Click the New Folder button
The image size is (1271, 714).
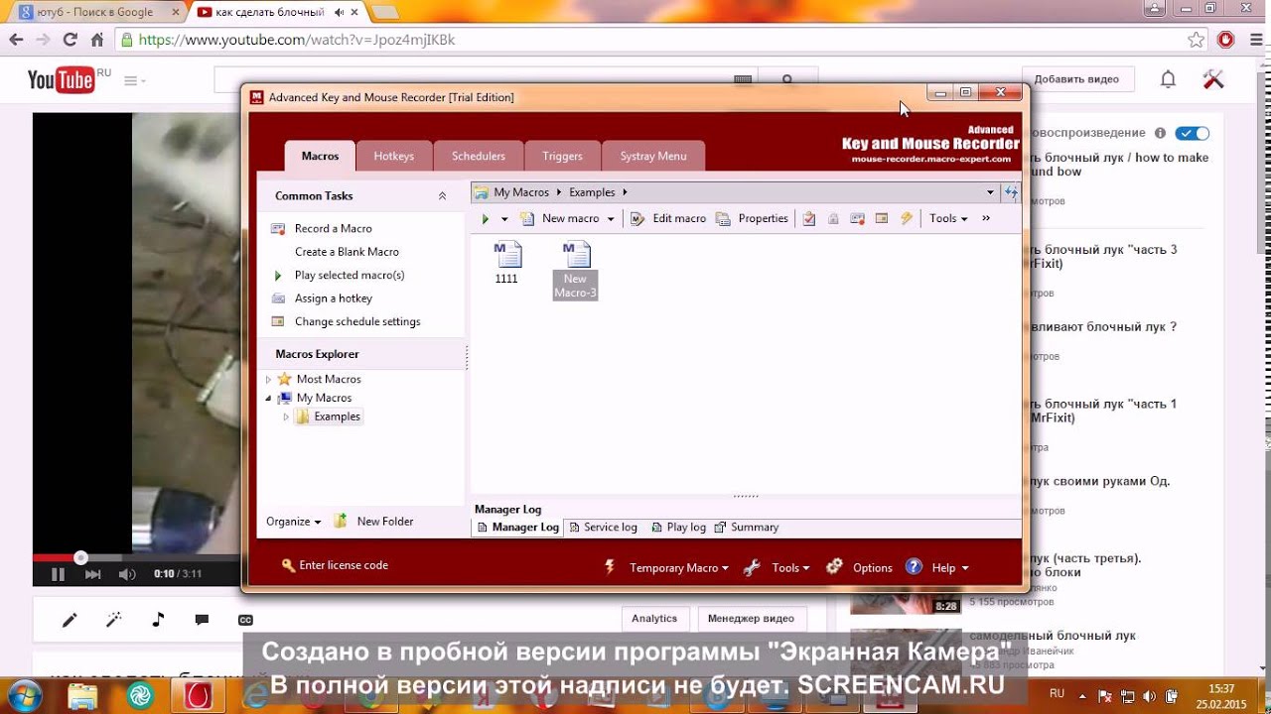tap(374, 522)
